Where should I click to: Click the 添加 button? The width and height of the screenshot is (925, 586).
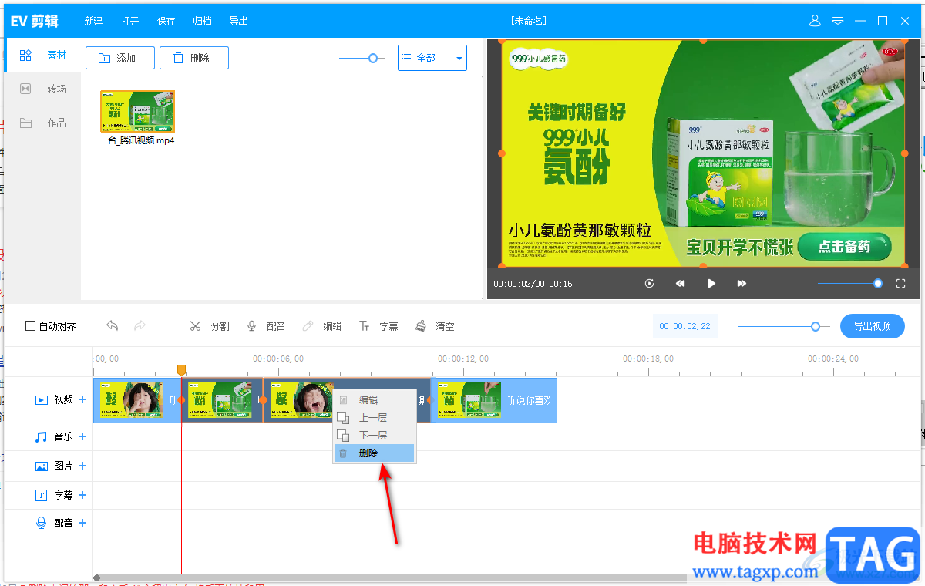(120, 58)
